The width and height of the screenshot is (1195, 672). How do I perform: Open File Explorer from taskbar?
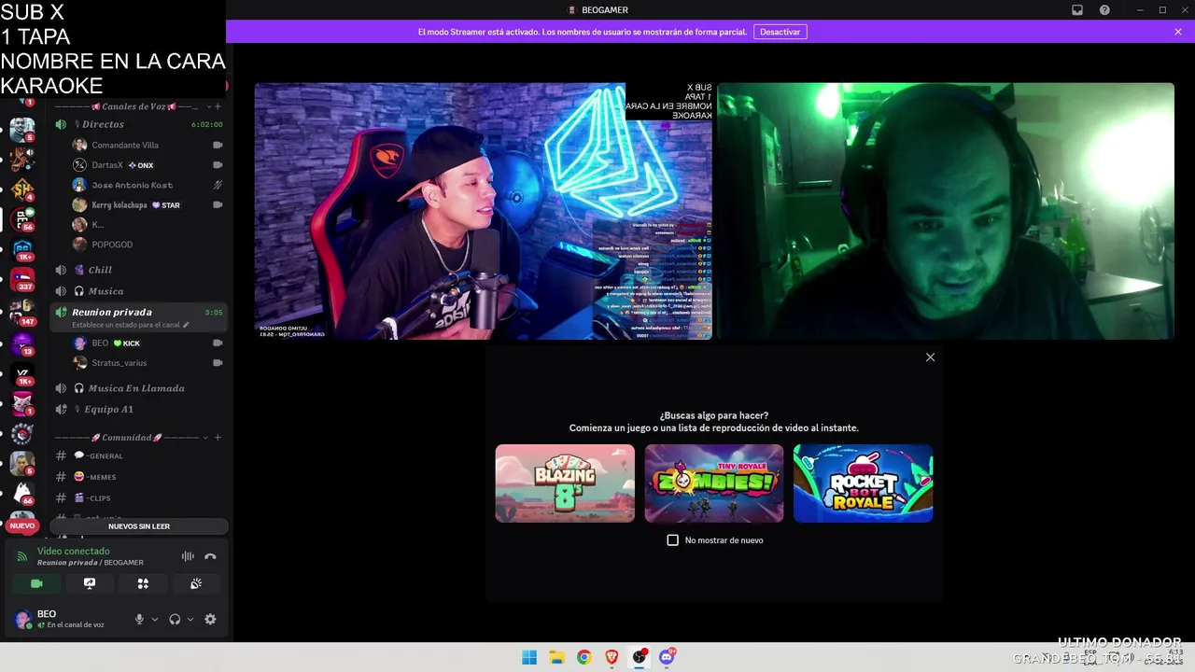point(556,657)
